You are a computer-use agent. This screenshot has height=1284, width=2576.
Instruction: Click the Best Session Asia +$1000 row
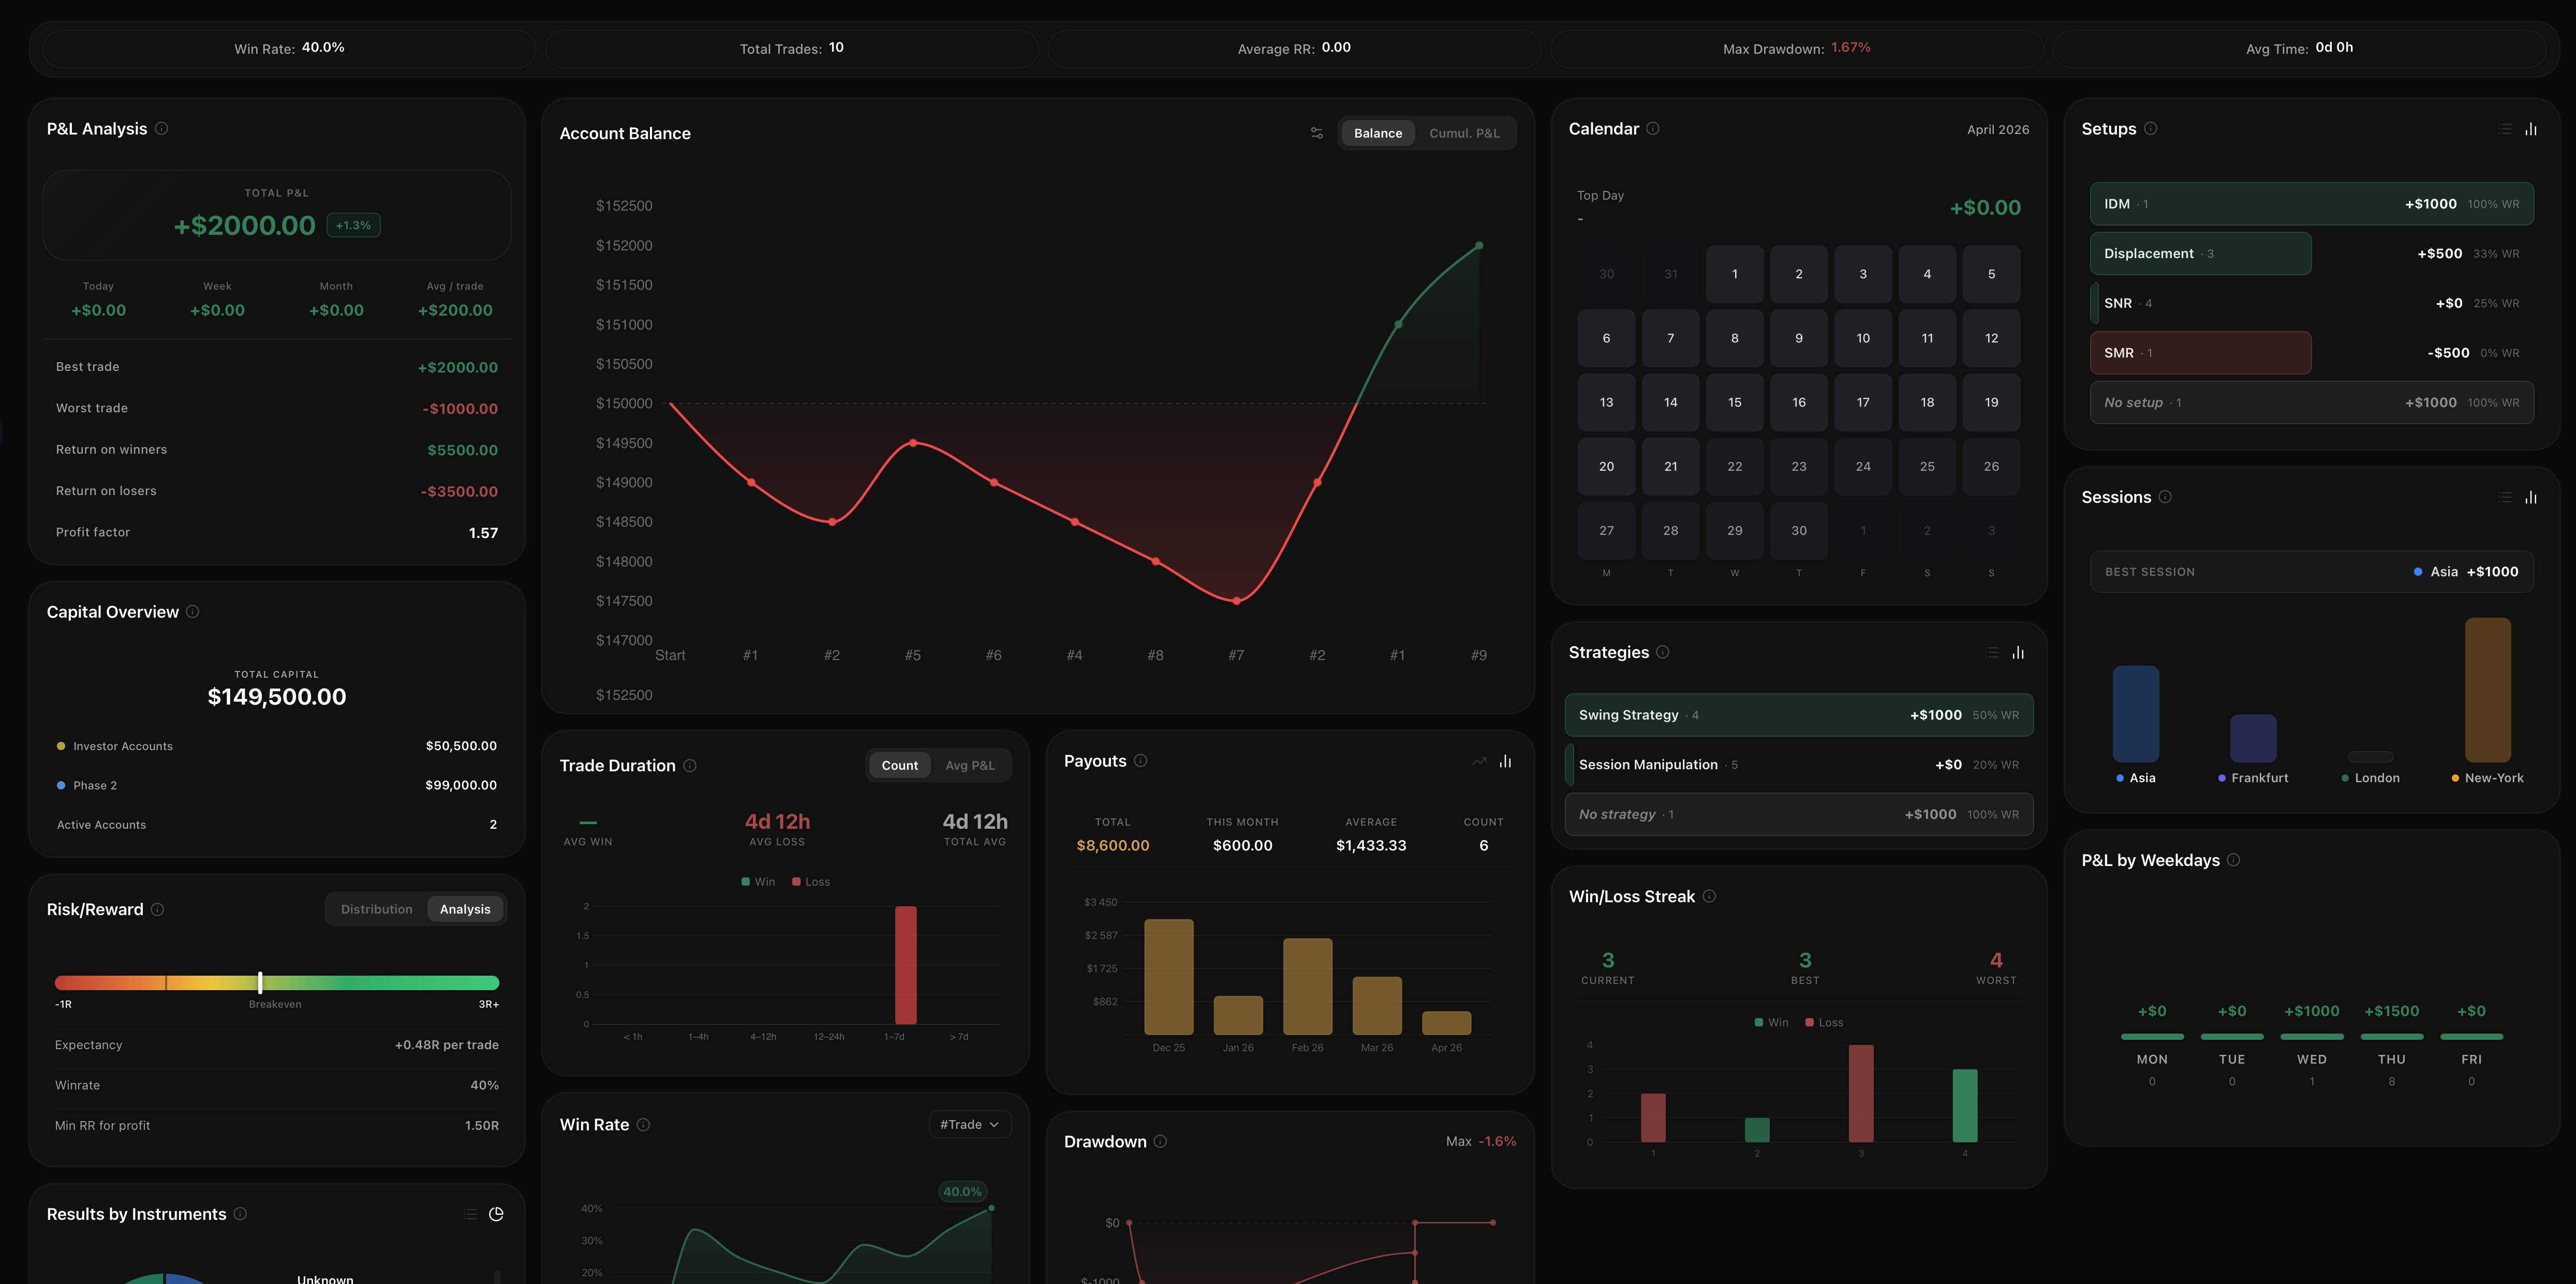[2311, 571]
